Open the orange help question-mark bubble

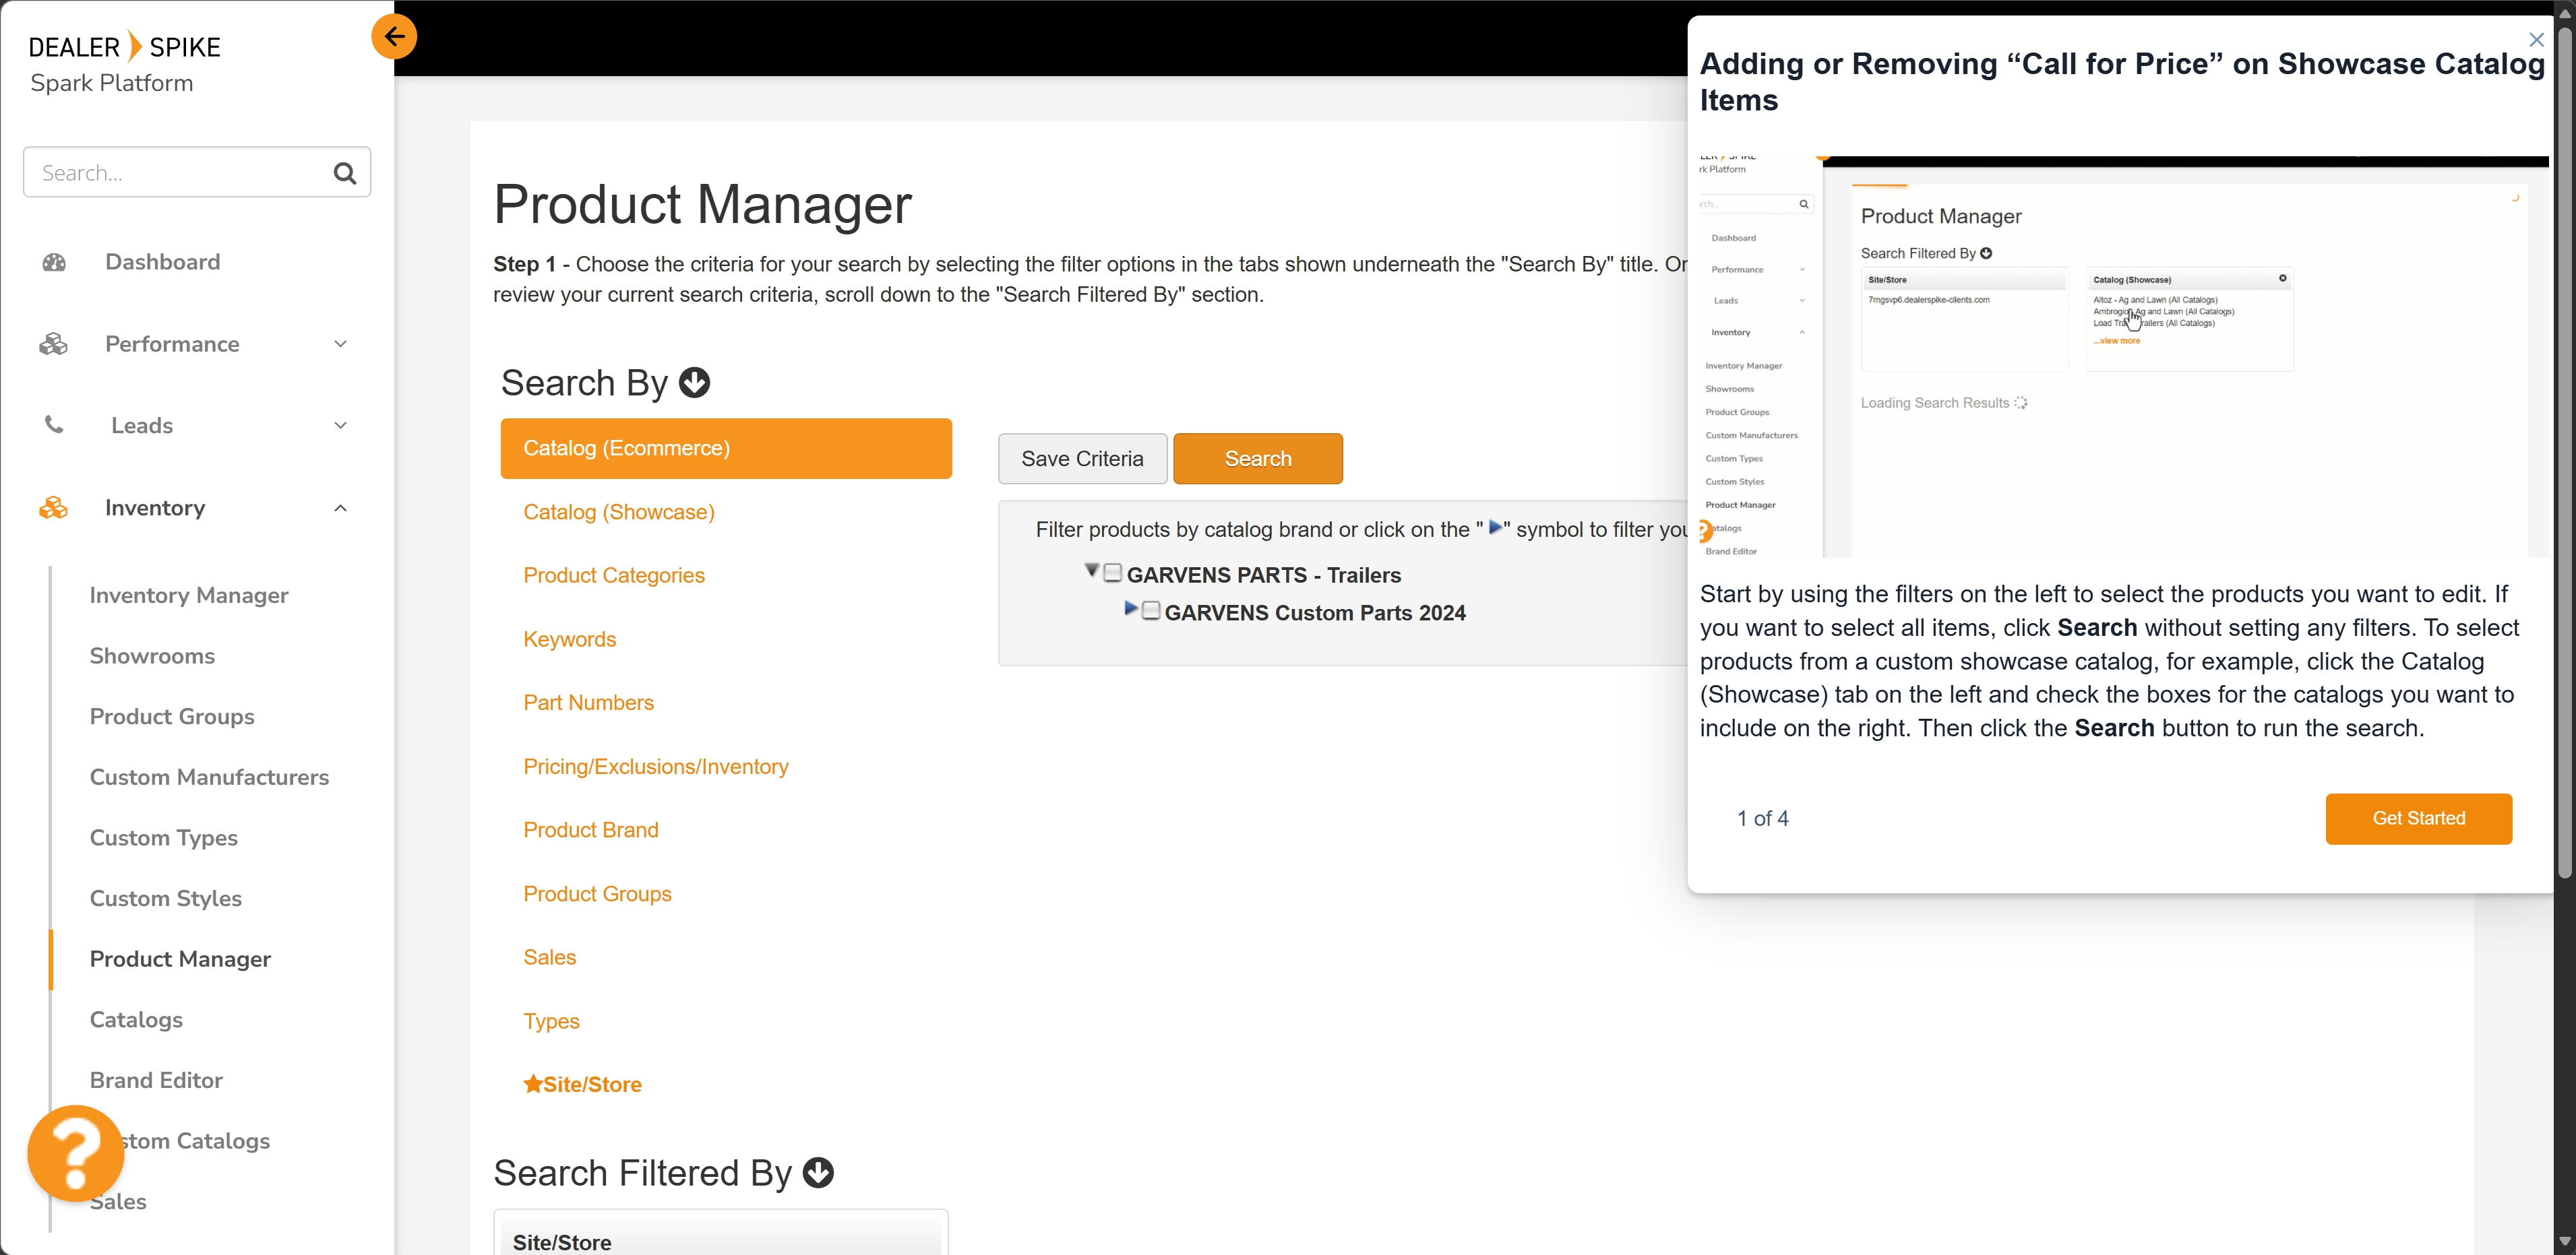pyautogui.click(x=75, y=1152)
